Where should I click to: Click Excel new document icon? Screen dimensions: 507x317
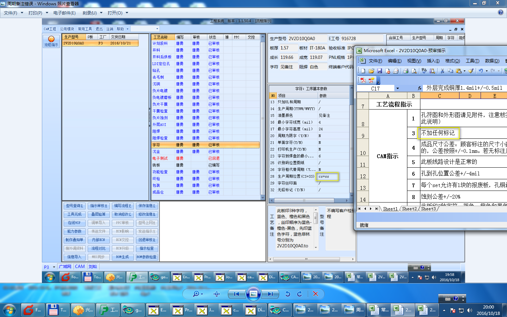363,71
